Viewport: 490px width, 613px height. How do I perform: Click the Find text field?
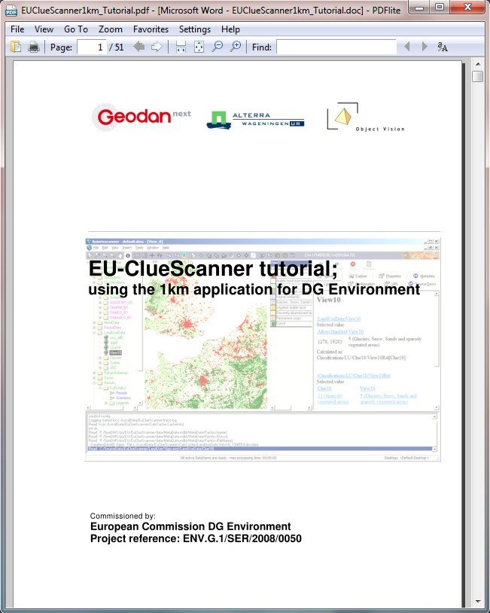(336, 47)
